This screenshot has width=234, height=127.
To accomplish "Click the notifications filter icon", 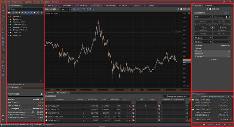I will click(228, 96).
